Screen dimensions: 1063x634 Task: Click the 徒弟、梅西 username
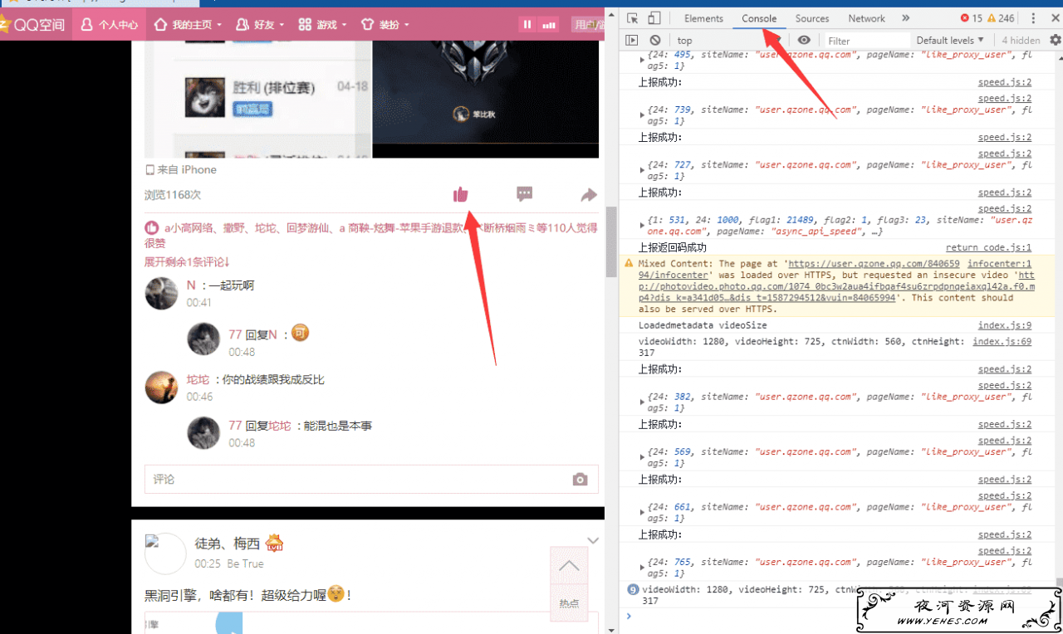tap(228, 544)
